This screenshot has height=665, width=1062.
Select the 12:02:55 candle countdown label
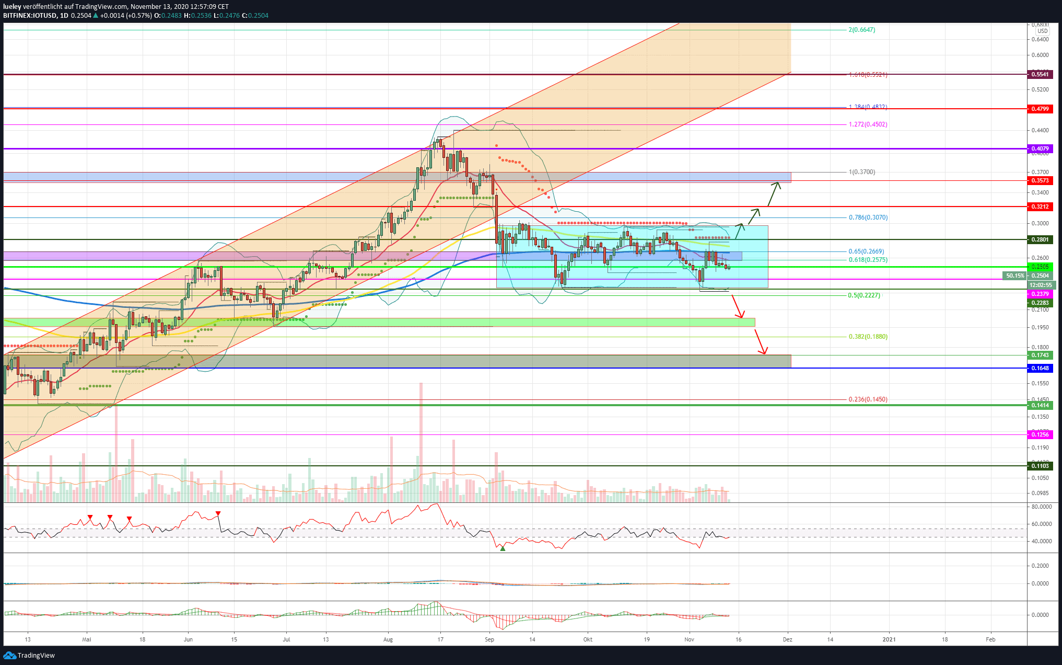[x=1041, y=285]
